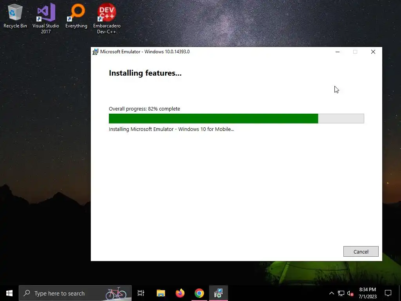Click the 'Installing Microsoft Emulator - Windows 10 for Mobile...' status
The width and height of the screenshot is (401, 301).
[x=171, y=129]
